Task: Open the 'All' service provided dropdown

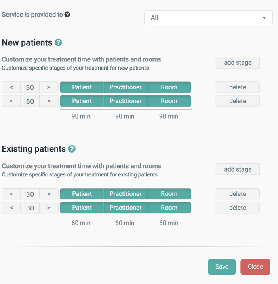Action: tap(208, 18)
